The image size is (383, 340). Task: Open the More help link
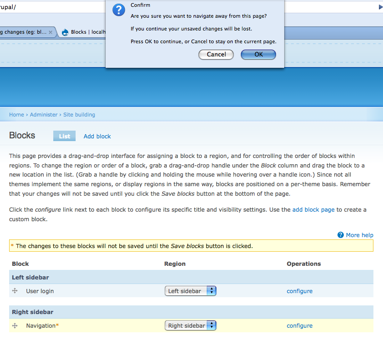pos(360,235)
